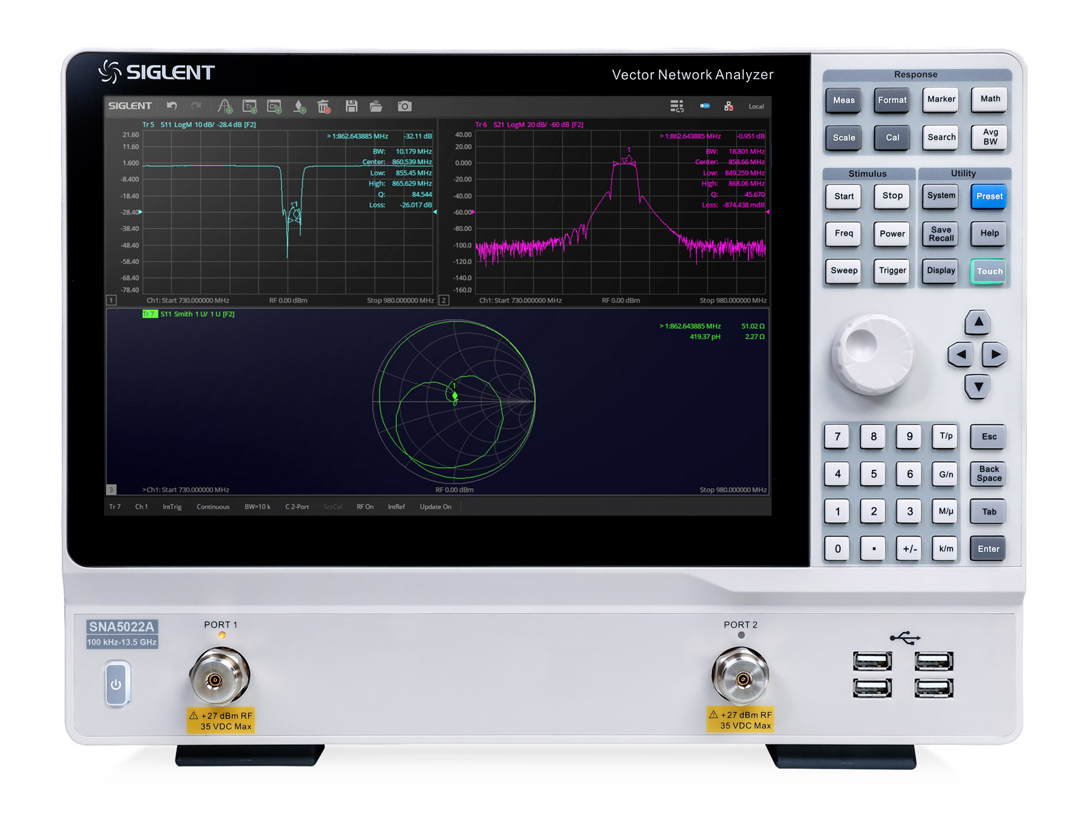The height and width of the screenshot is (816, 1088).
Task: Click the Stop stimulus key
Action: 892,196
